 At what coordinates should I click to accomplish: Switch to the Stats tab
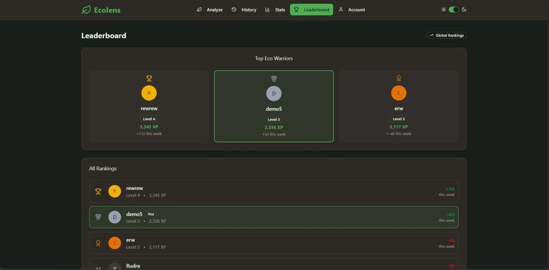(275, 10)
